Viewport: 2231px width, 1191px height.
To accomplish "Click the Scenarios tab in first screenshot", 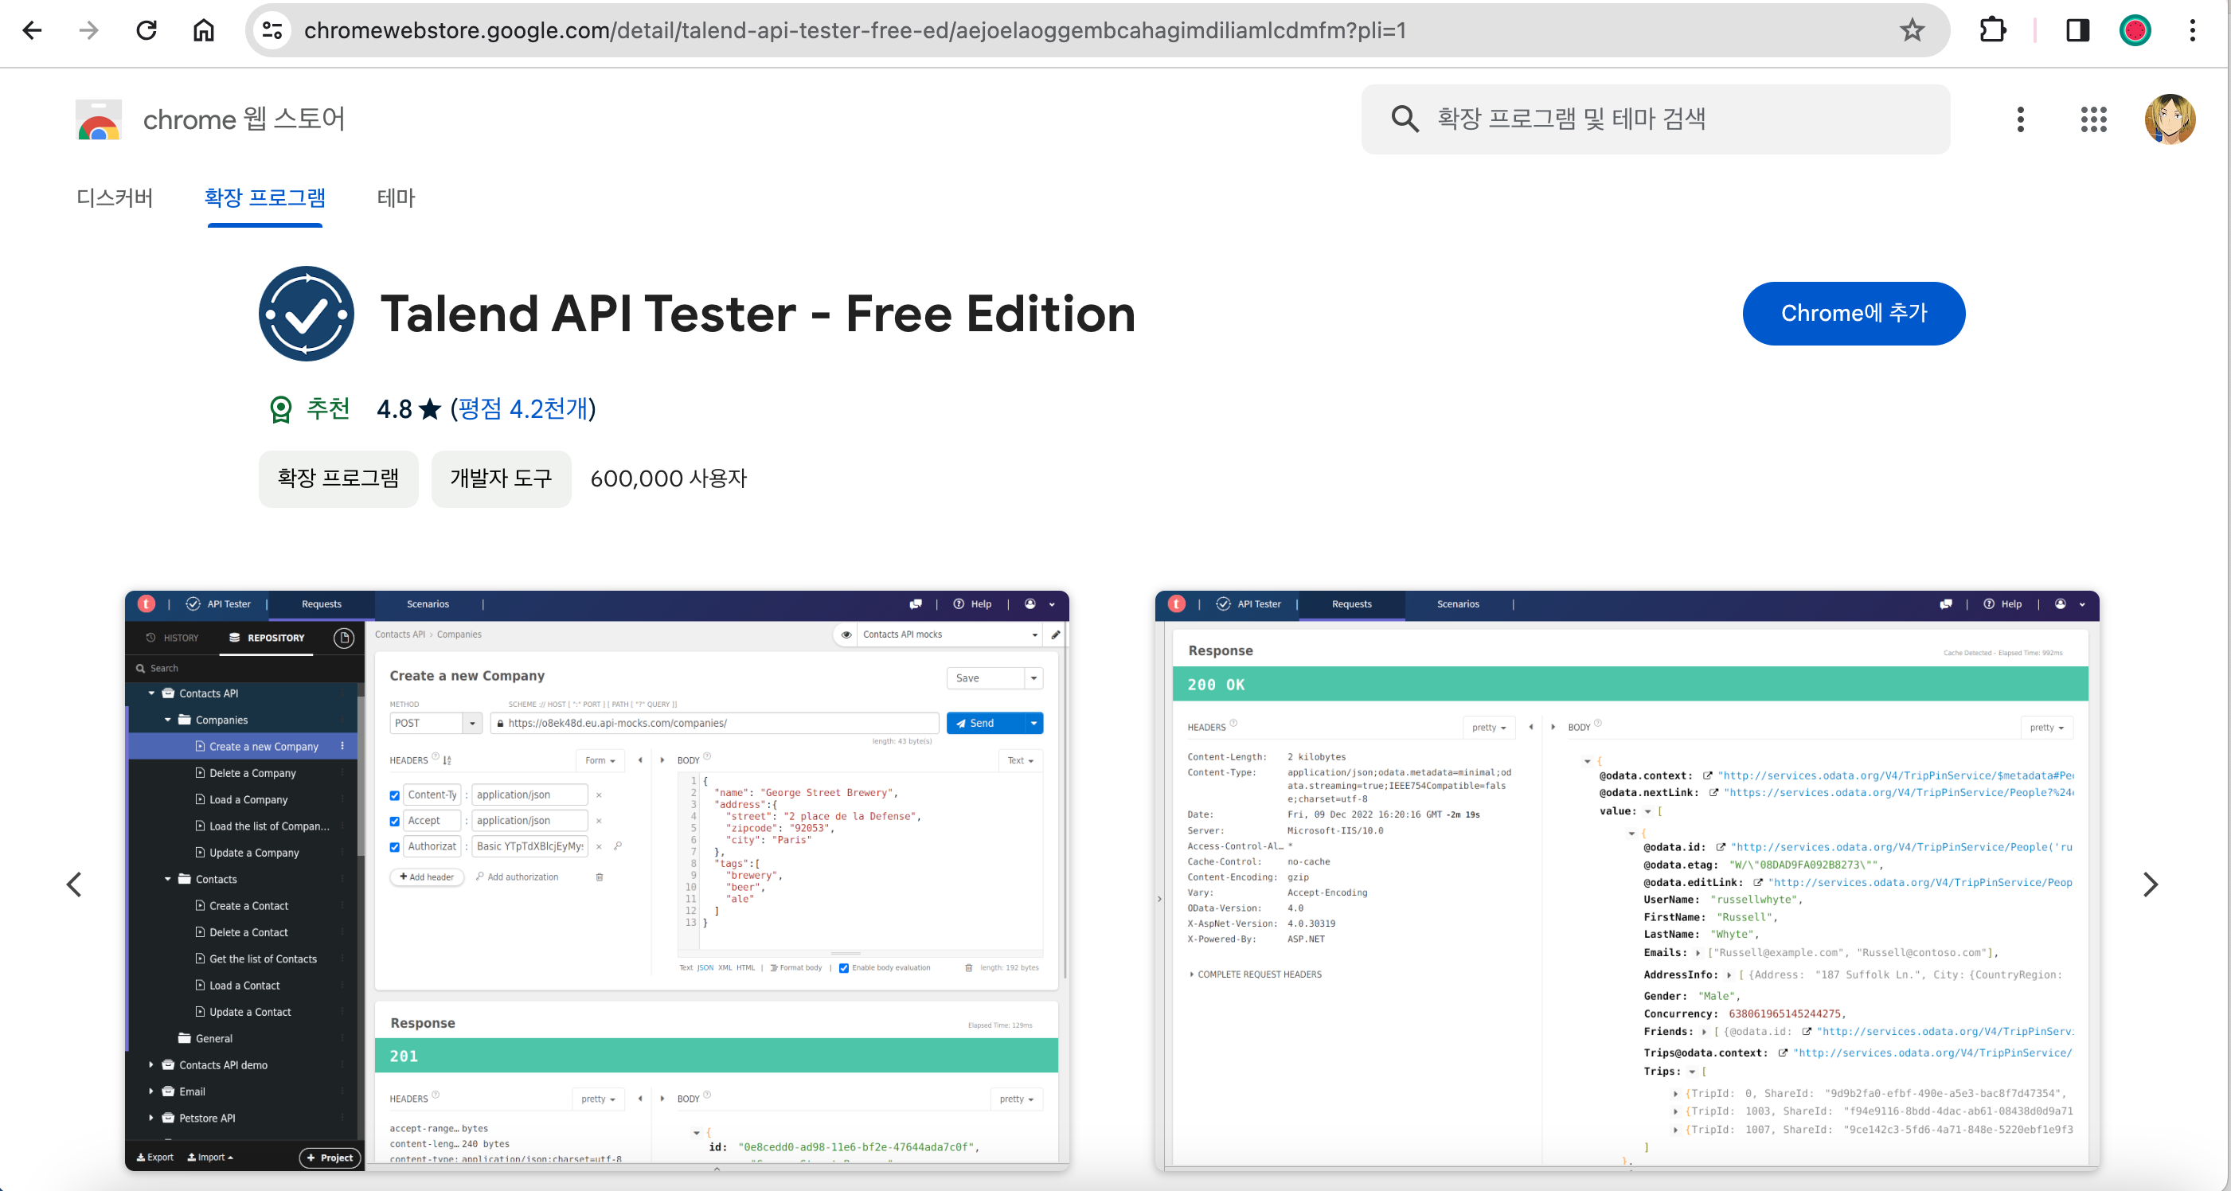I will point(428,603).
